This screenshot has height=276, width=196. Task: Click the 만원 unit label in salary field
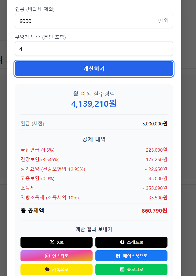pos(163,21)
